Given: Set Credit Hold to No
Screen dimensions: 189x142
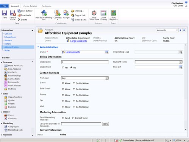Looking at the screenshot, I should point(71,67).
